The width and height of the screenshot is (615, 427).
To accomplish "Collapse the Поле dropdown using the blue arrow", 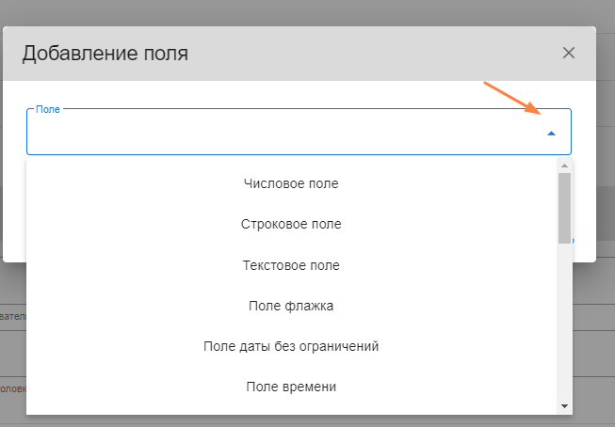I will coord(551,134).
